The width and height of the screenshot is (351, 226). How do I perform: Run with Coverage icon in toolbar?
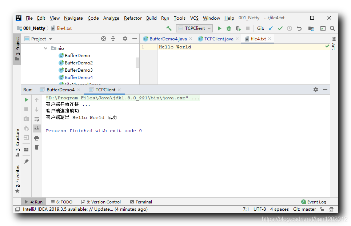238,28
